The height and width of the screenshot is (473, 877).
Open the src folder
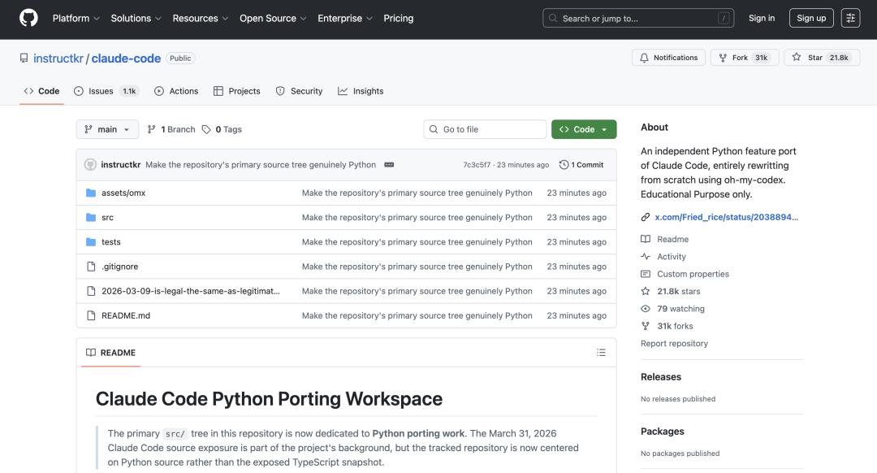pyautogui.click(x=107, y=218)
